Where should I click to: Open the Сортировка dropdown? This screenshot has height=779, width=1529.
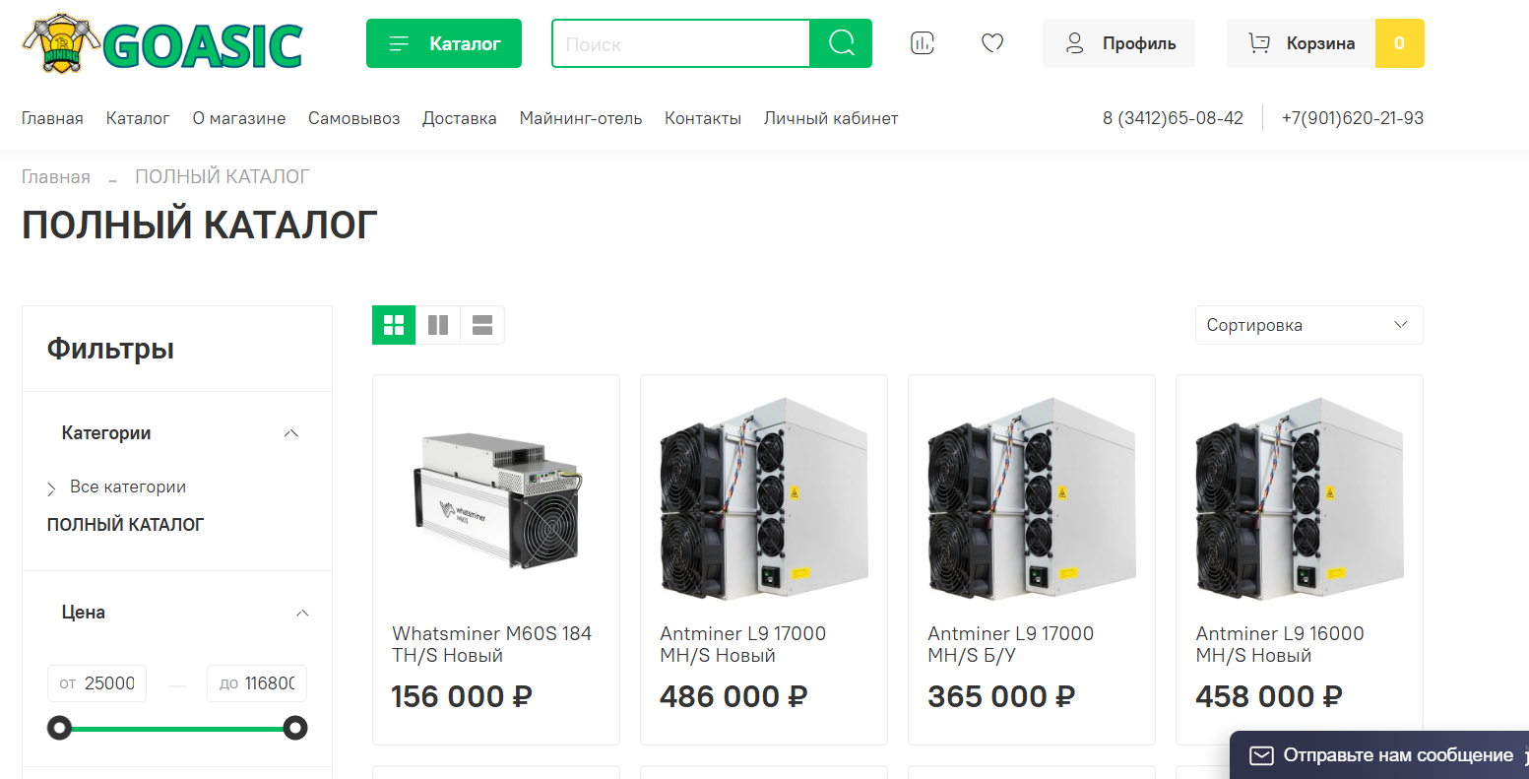1308,325
